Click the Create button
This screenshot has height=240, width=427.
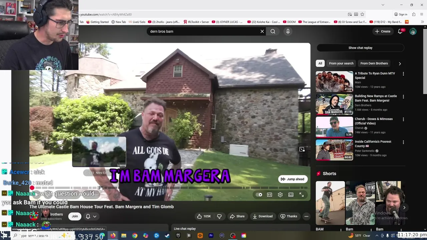tap(383, 31)
